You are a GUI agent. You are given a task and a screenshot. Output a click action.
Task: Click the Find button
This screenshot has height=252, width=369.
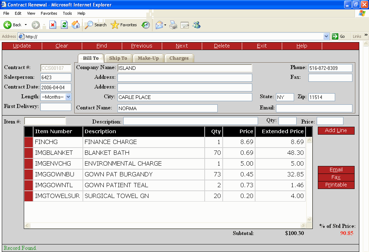(102, 46)
